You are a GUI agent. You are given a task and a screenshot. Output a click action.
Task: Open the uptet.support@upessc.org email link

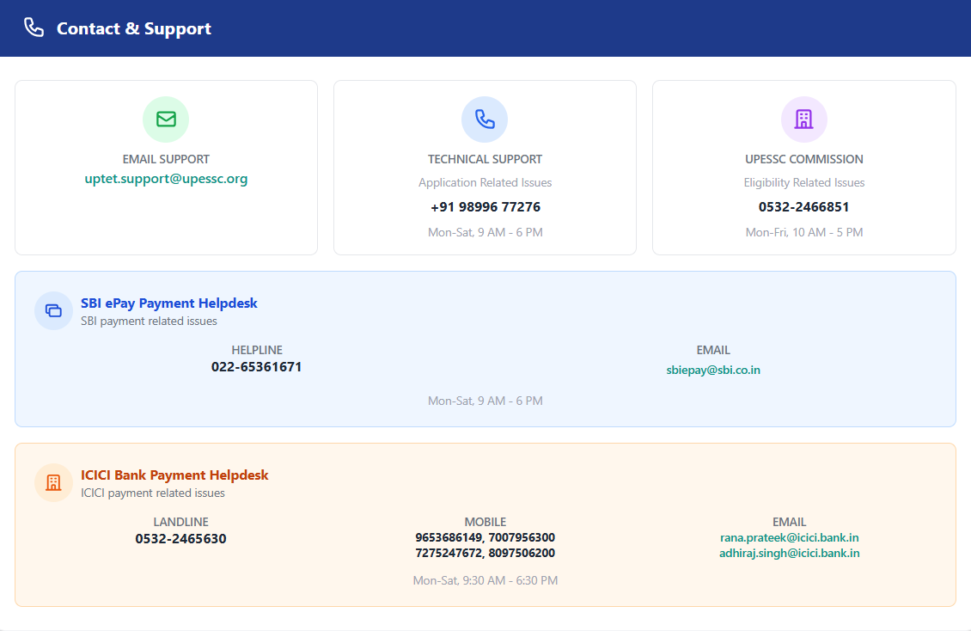[x=166, y=179]
